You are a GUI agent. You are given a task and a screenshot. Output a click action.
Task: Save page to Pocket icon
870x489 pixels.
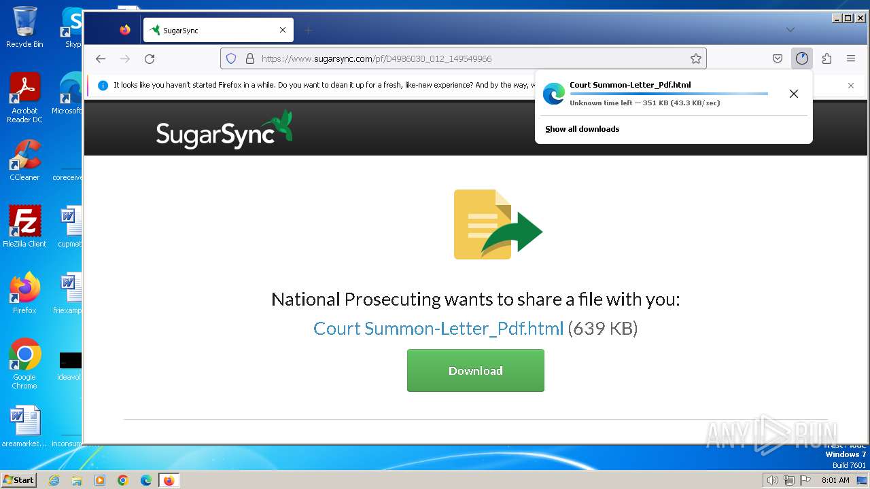point(778,58)
